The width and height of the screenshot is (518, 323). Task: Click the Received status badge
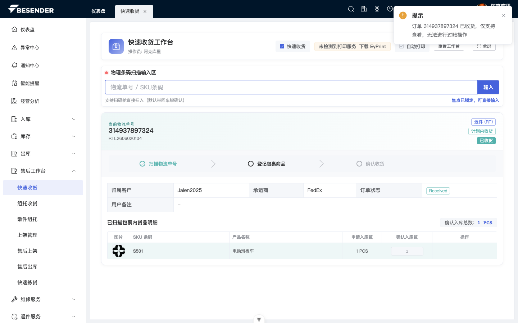point(438,191)
